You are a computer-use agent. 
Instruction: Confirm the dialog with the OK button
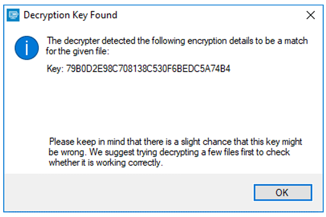point(283,192)
